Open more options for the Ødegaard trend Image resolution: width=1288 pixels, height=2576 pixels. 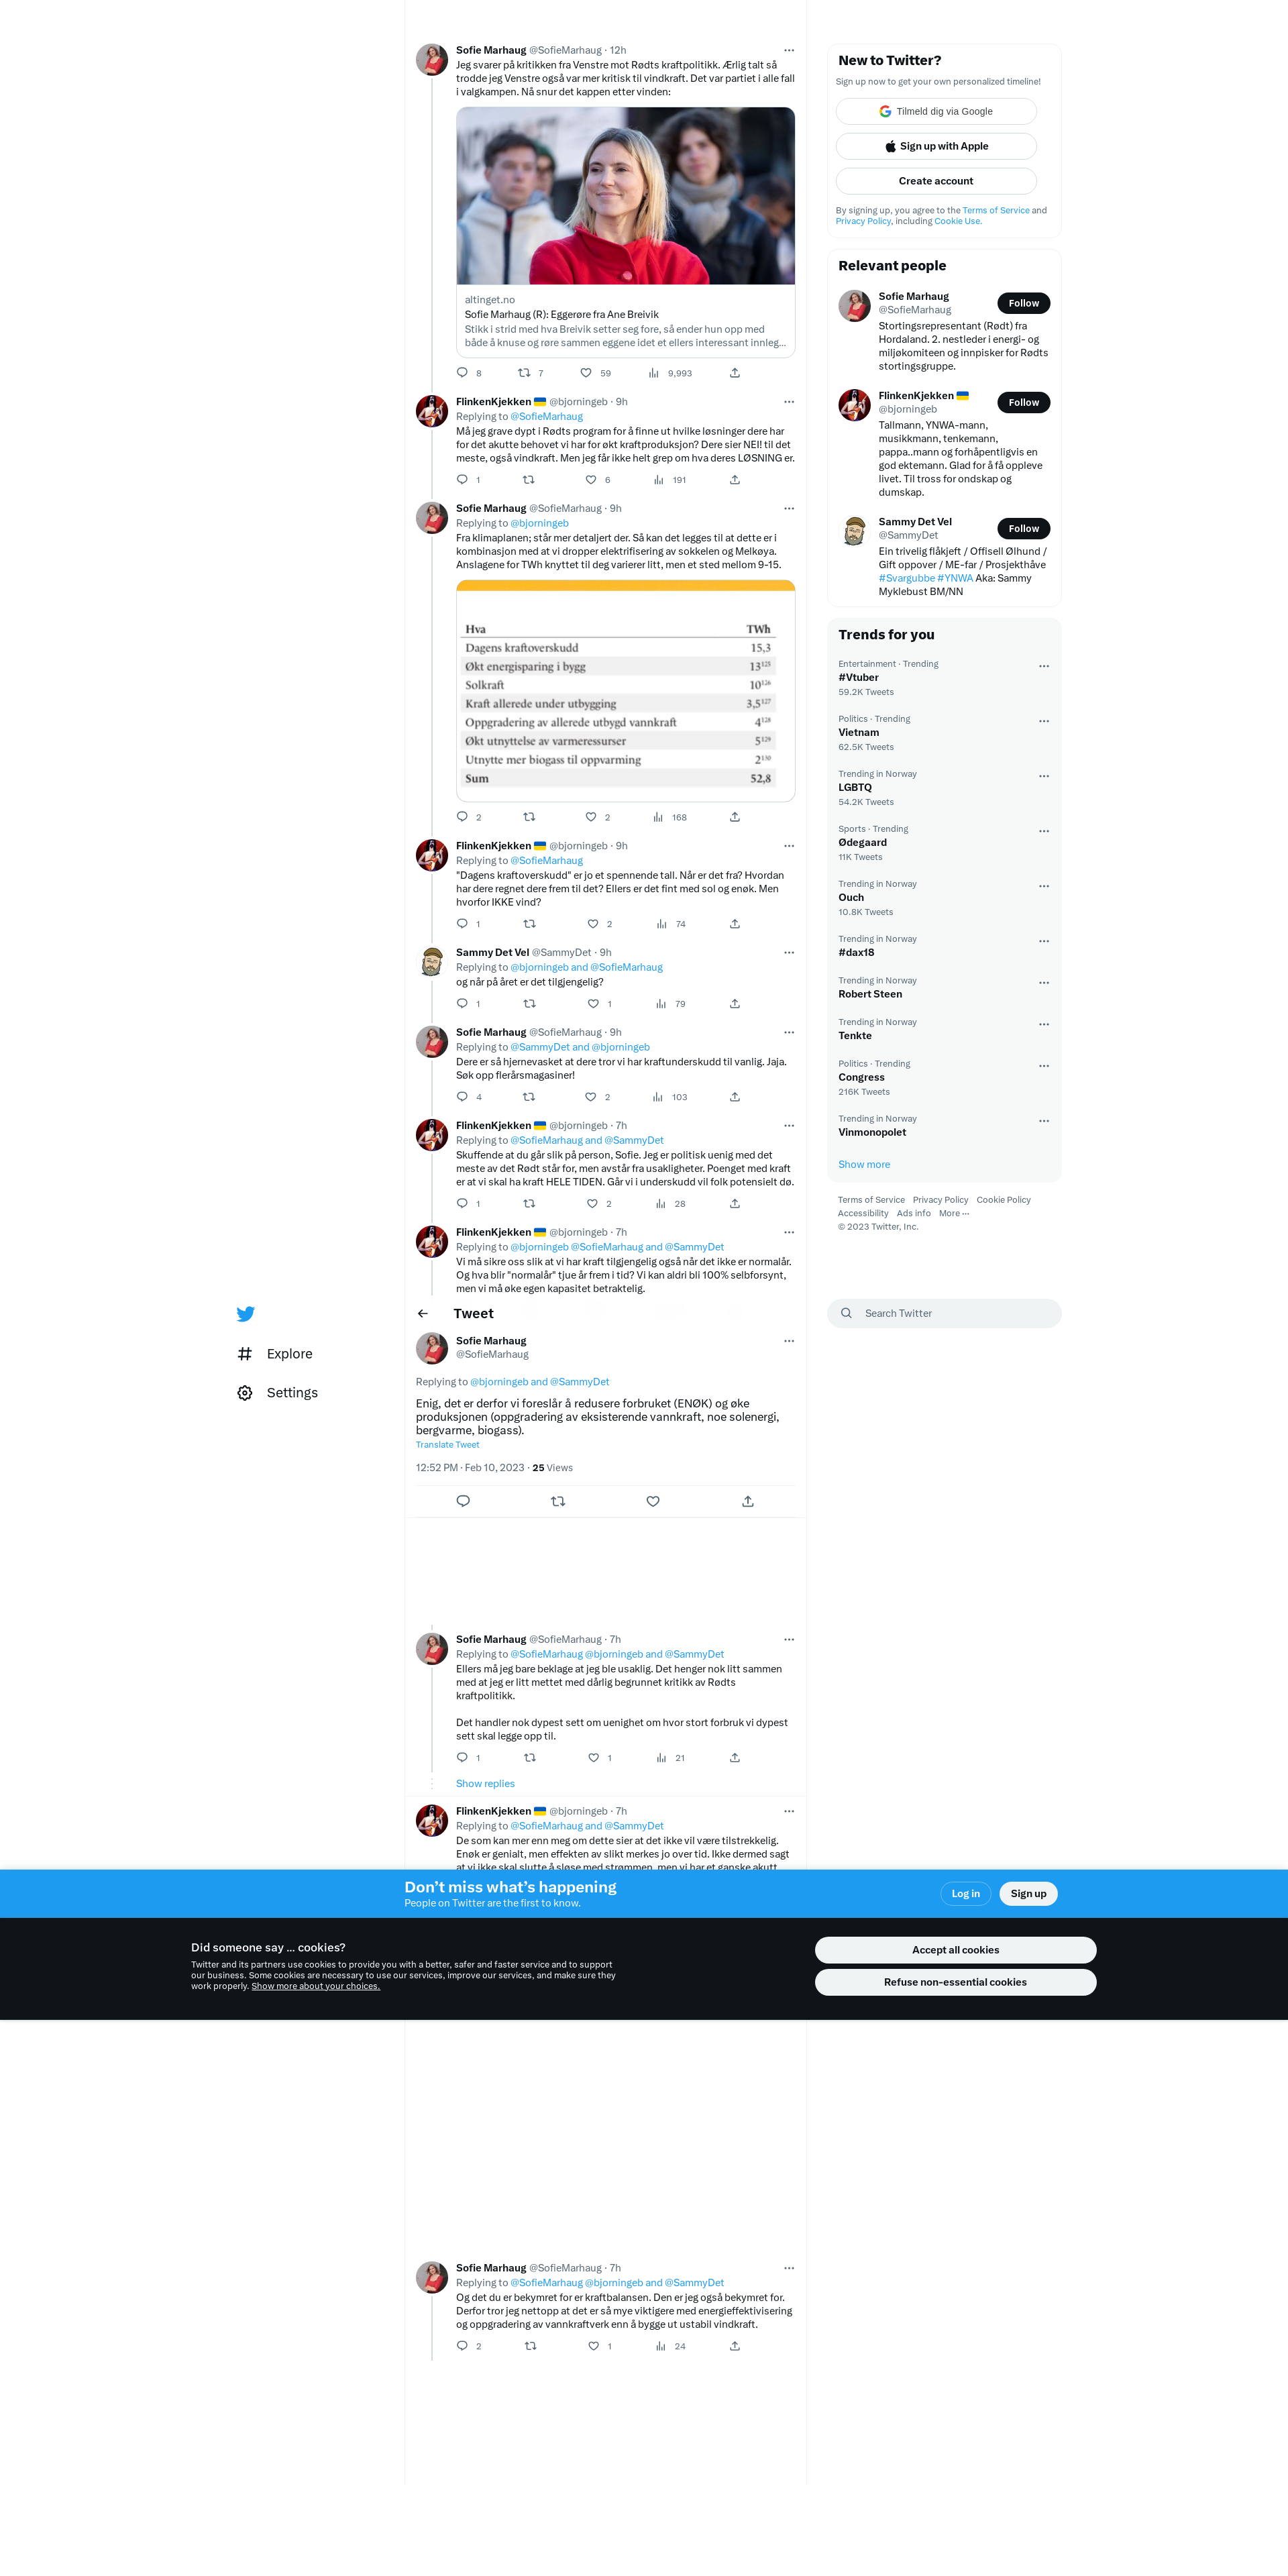click(x=1044, y=831)
